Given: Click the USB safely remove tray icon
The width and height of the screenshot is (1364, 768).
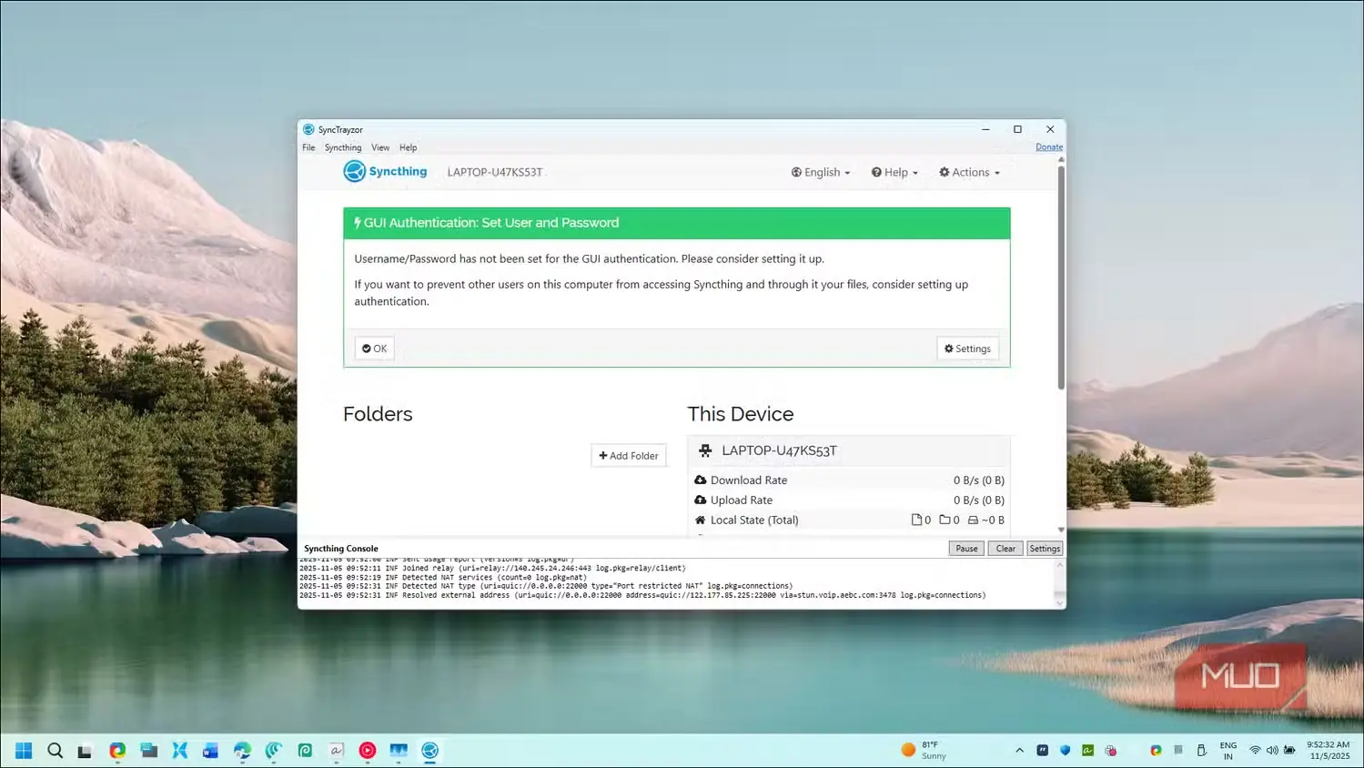Looking at the screenshot, I should (x=1201, y=751).
